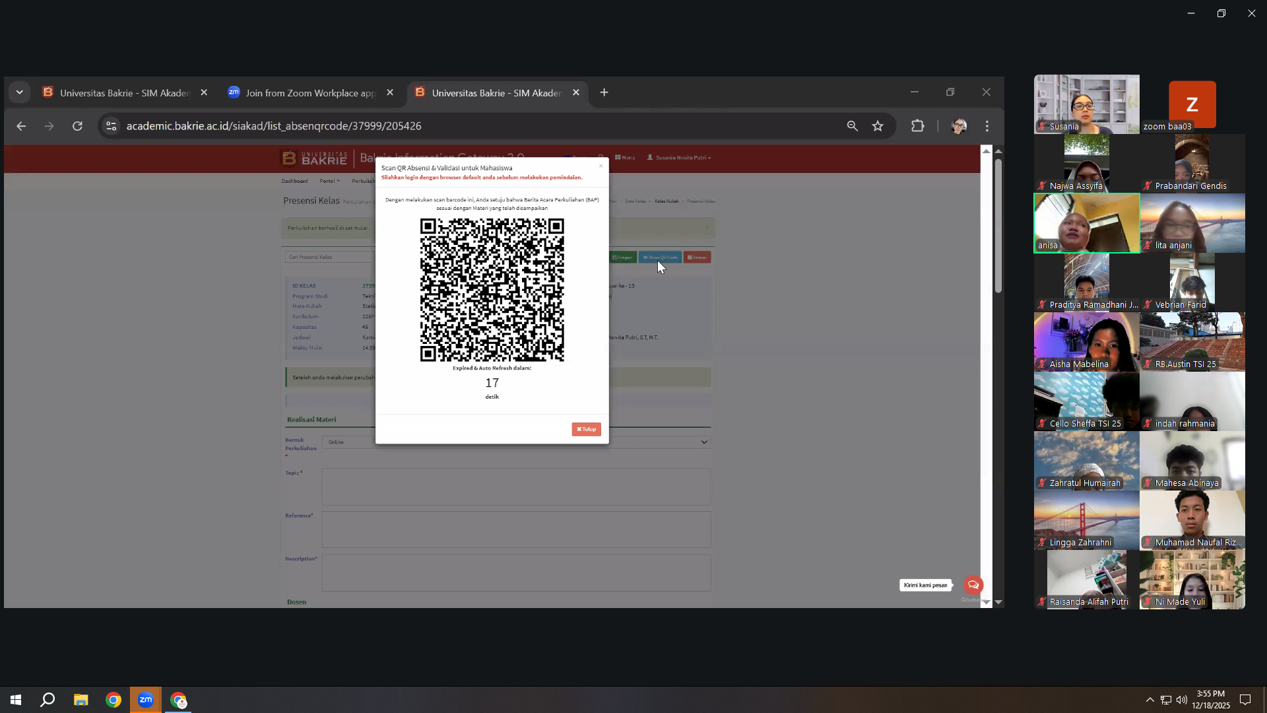The image size is (1267, 713).
Task: Click the URL address bar
Action: (475, 126)
